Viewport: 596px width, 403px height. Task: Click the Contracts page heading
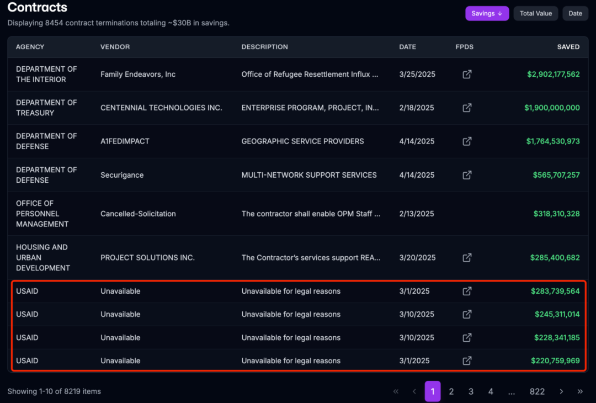tap(38, 7)
